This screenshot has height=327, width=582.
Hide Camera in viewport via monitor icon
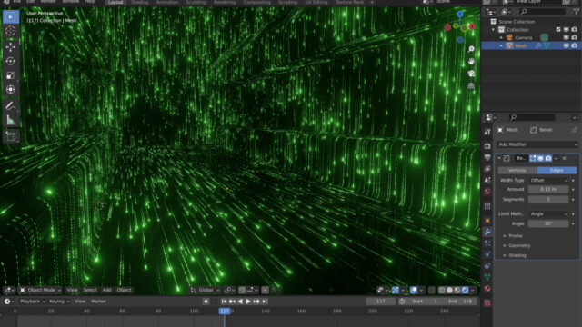(x=567, y=37)
